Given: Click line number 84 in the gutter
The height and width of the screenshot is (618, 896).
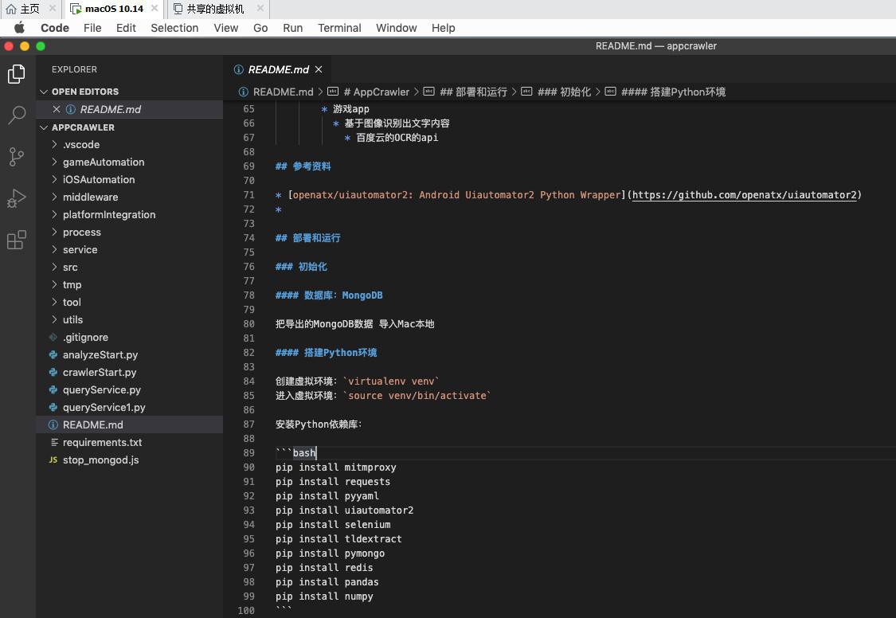Looking at the screenshot, I should (248, 381).
